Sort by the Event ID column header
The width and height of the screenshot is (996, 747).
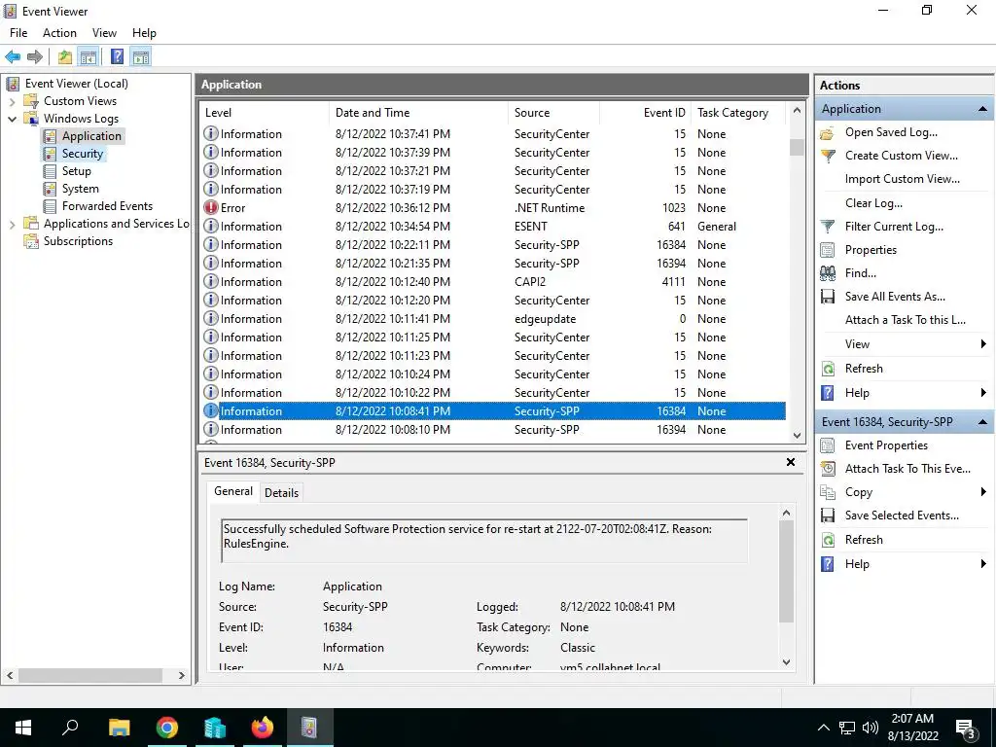tap(645, 113)
